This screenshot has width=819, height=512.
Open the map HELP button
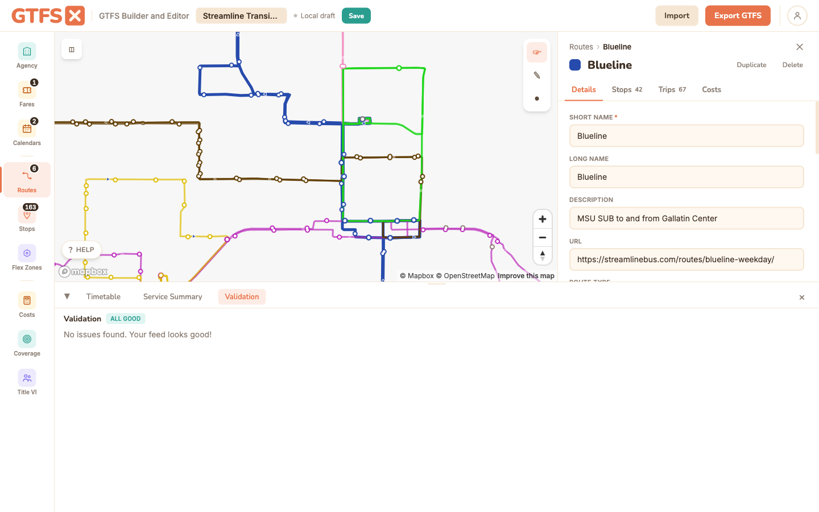click(81, 250)
